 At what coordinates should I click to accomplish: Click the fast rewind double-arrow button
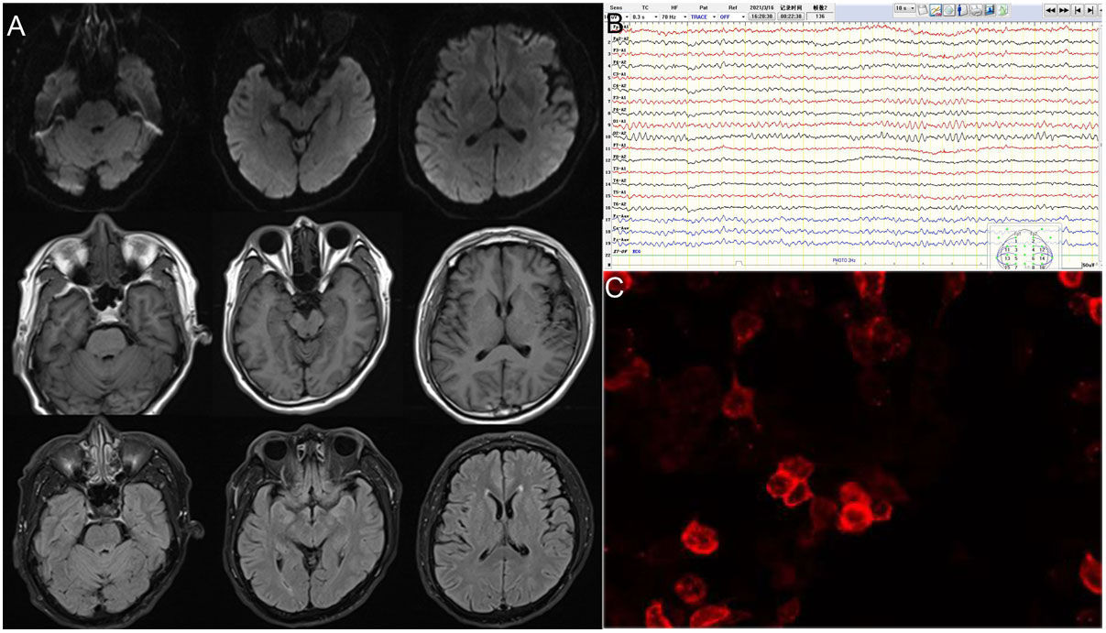(x=1050, y=9)
